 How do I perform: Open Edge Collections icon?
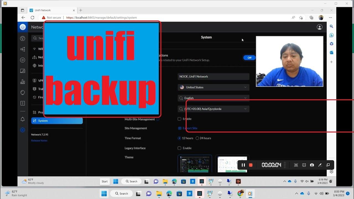pos(311,17)
